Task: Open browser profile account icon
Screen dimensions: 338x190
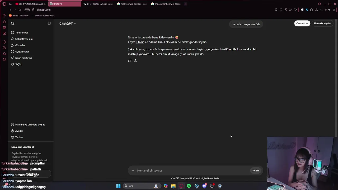Action: tap(316, 10)
